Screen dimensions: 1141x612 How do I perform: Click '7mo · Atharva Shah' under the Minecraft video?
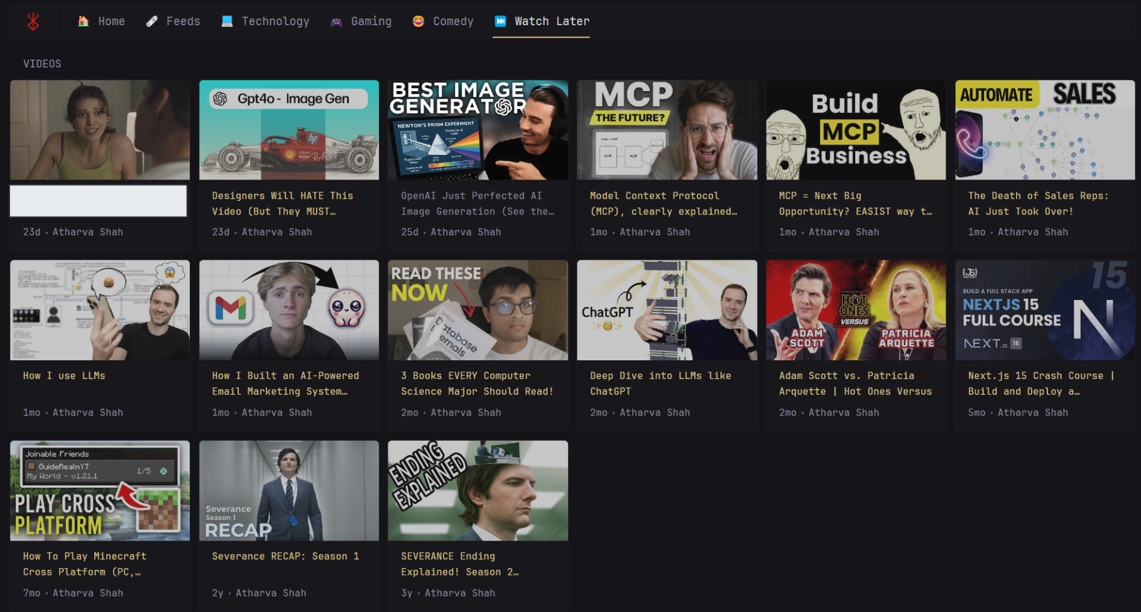[73, 593]
